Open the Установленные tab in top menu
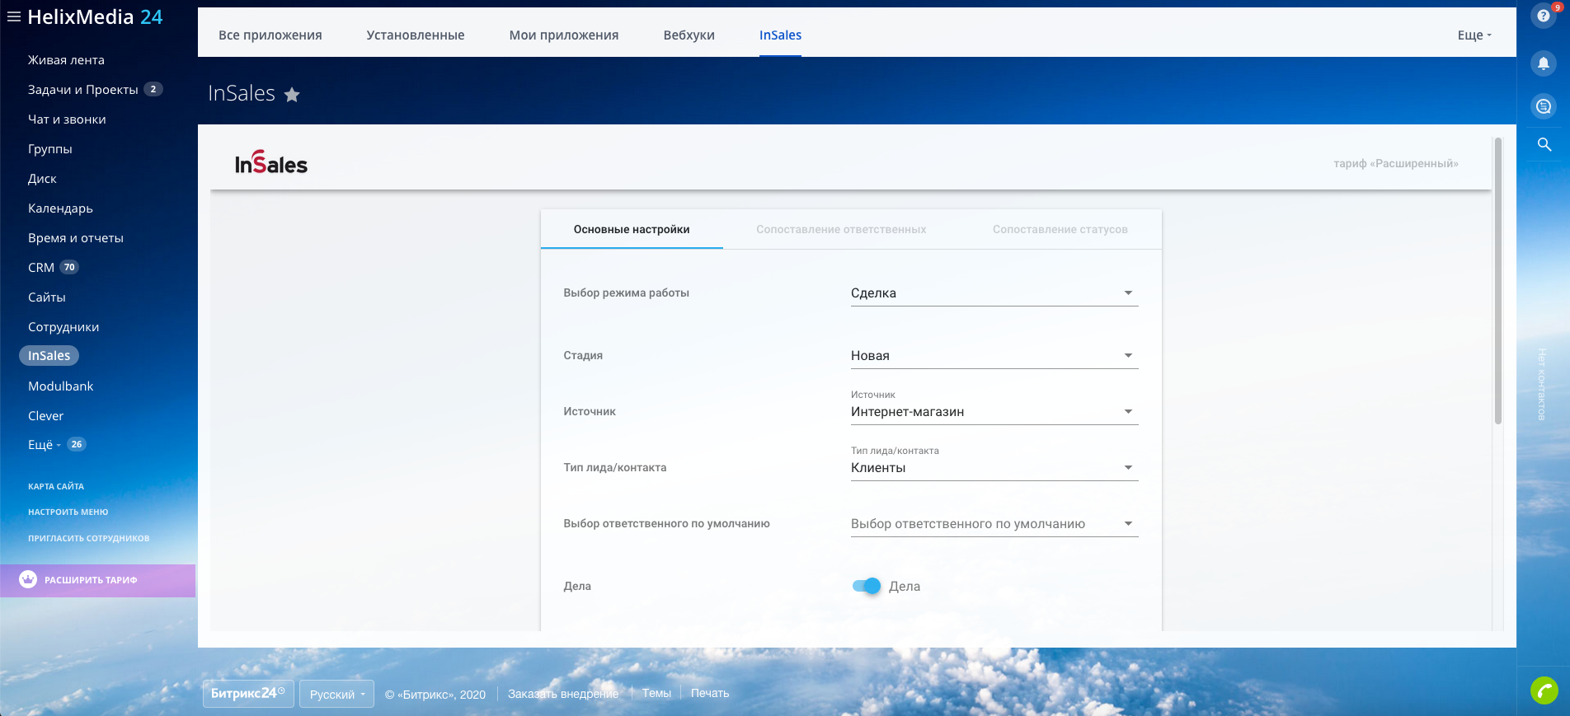The width and height of the screenshot is (1570, 716). pos(416,35)
